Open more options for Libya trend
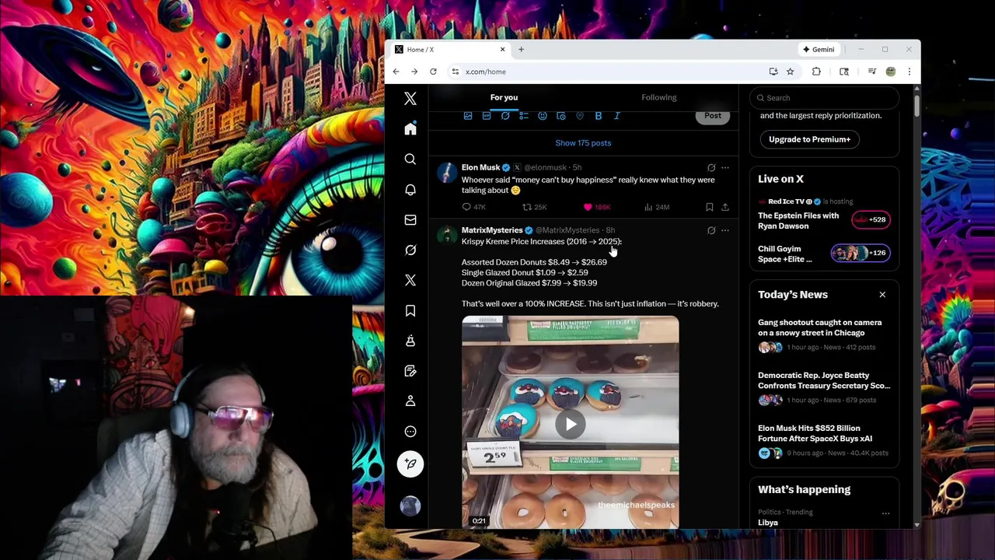Viewport: 995px width, 560px height. click(885, 513)
